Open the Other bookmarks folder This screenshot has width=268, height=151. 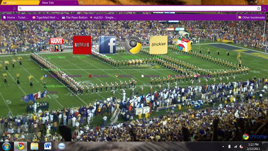point(251,17)
